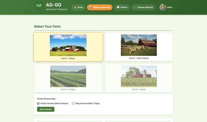Open the Home navigation tab
Viewport: 207px width, 122px height.
78,7
